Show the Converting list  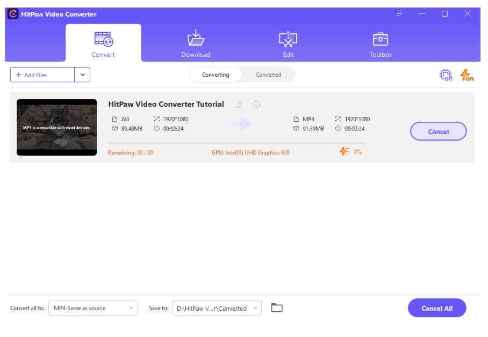[216, 75]
